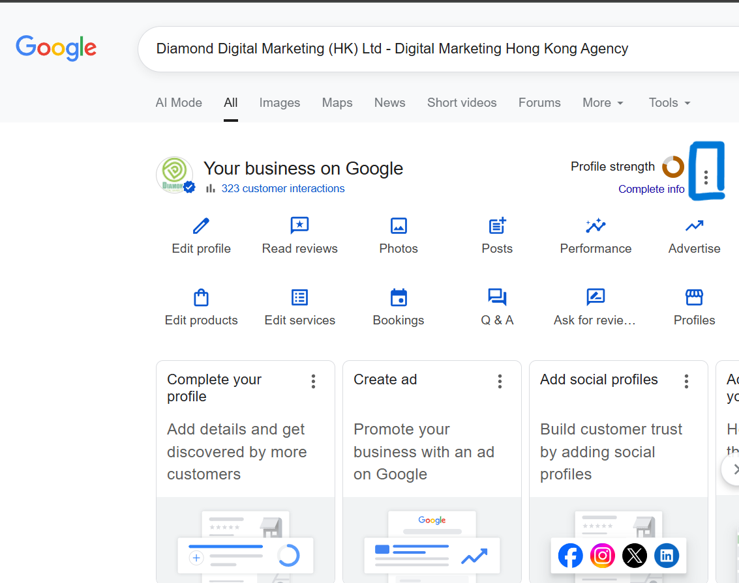Viewport: 739px width, 583px height.
Task: Click the business profile logo
Action: [x=175, y=175]
